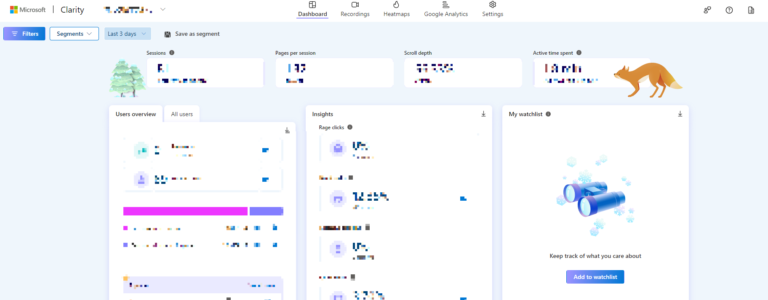Open the Last 3 days date range
768x300 pixels.
point(128,34)
